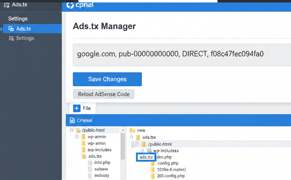Click the tup-includes folder icon
Image resolution: width=291 pixels, height=180 pixels.
[83, 150]
